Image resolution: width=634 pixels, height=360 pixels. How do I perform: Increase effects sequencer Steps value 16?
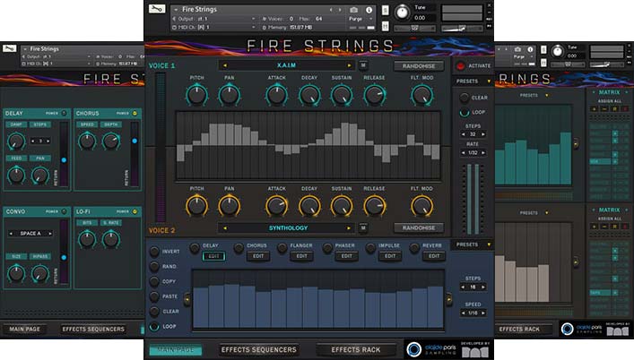tap(483, 287)
